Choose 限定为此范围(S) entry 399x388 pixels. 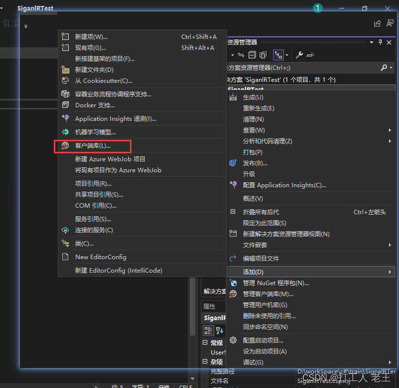click(x=311, y=223)
